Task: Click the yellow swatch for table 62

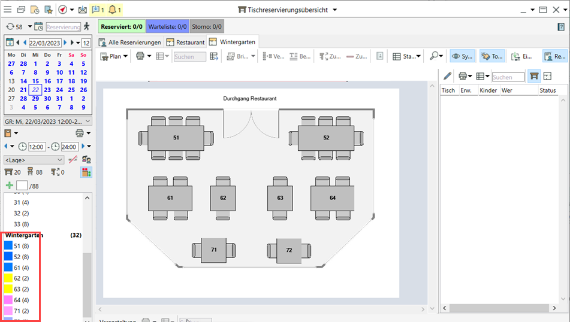Action: pos(8,278)
